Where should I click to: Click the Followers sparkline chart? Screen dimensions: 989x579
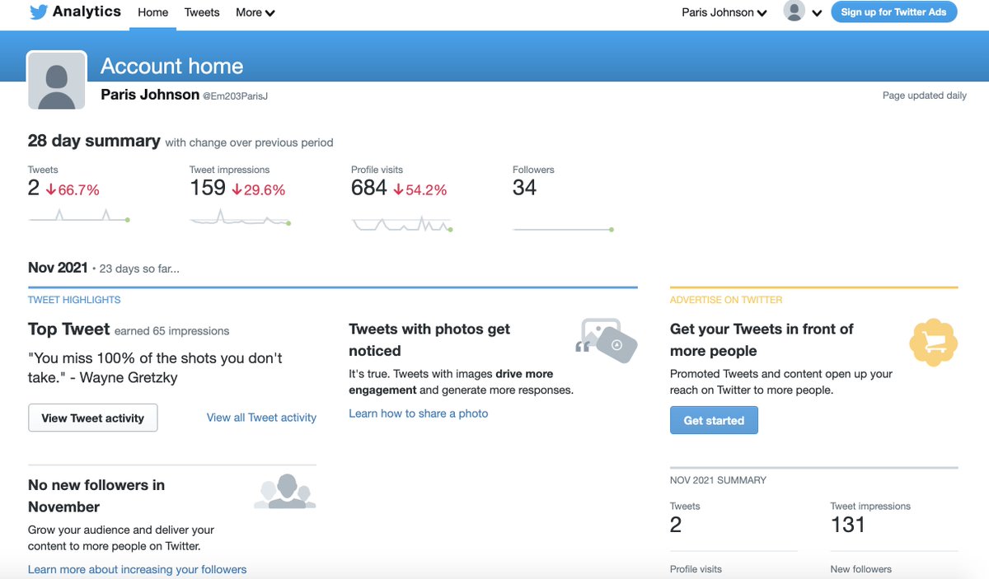click(564, 229)
